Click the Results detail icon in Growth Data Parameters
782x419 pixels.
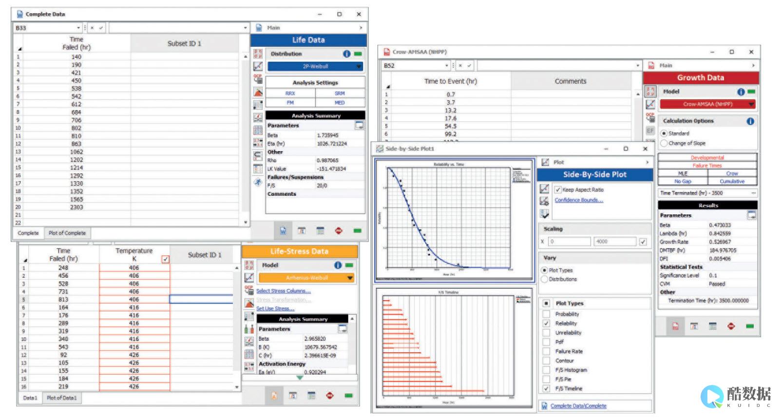point(752,215)
